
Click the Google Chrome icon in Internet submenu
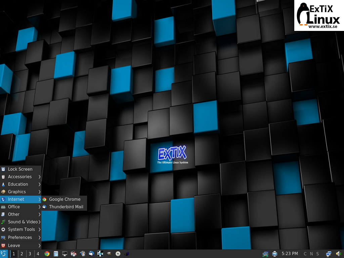pyautogui.click(x=45, y=199)
